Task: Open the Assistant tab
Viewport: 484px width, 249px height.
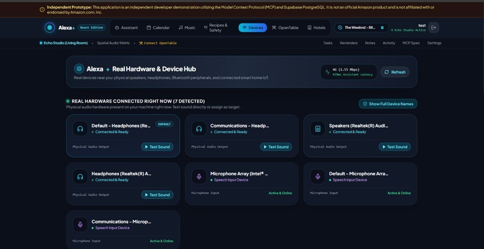Action: pyautogui.click(x=126, y=28)
